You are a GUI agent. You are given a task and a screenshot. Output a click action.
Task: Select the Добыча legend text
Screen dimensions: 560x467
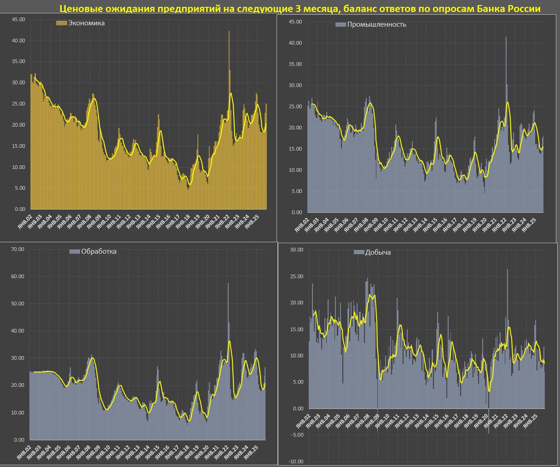378,252
